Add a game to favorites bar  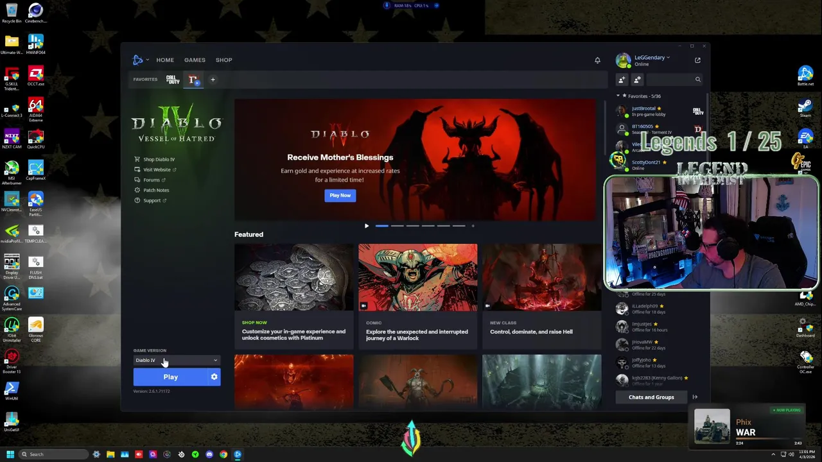213,80
